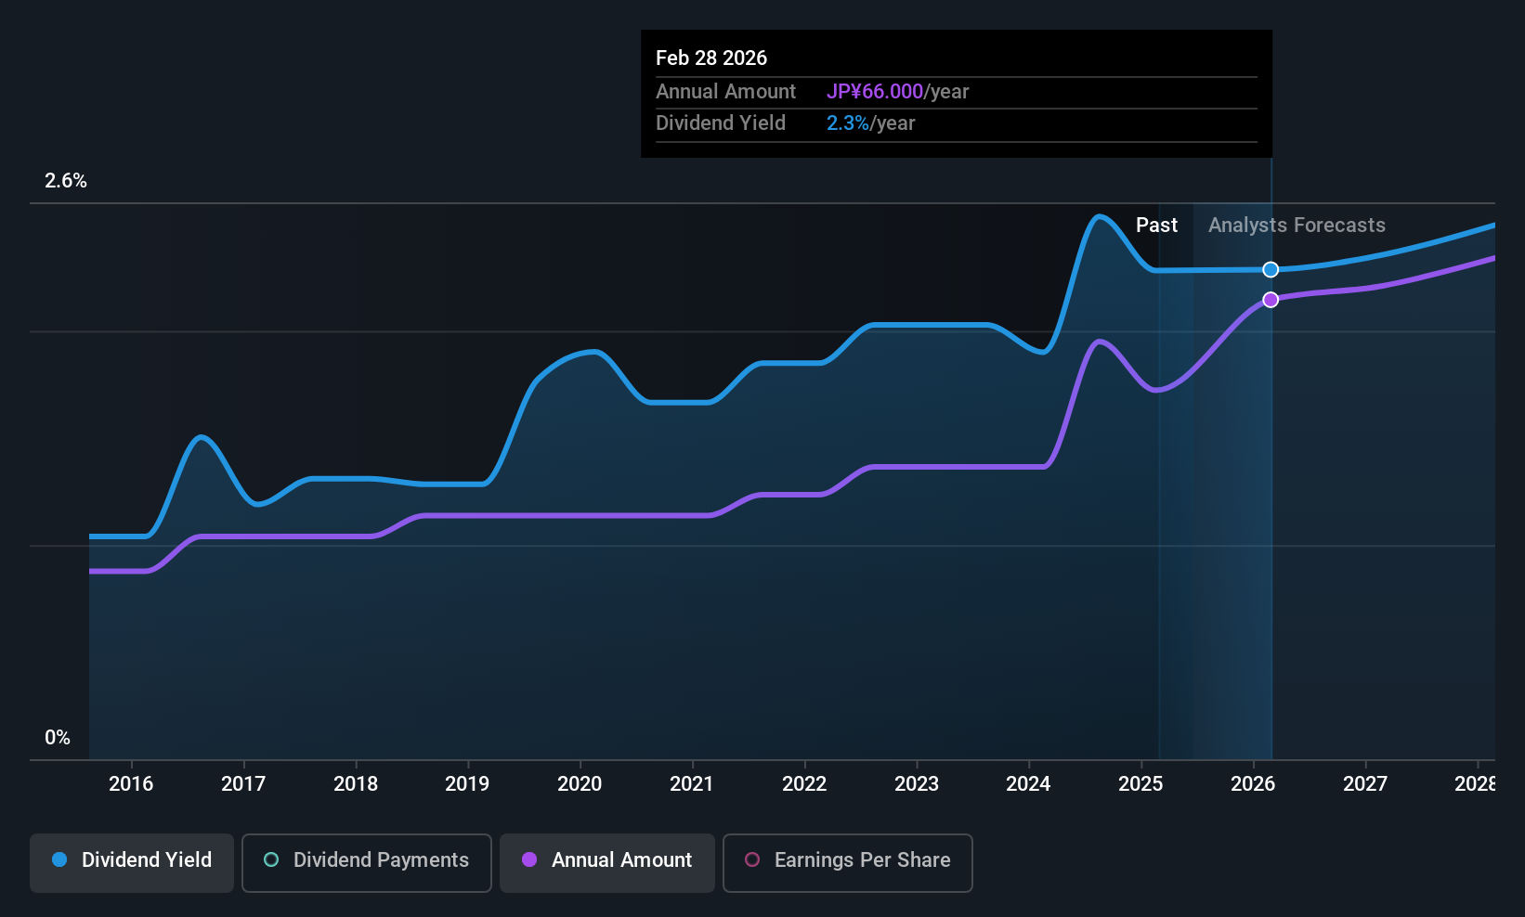Click the 2018 x-axis label
This screenshot has height=917, width=1525.
coord(356,784)
